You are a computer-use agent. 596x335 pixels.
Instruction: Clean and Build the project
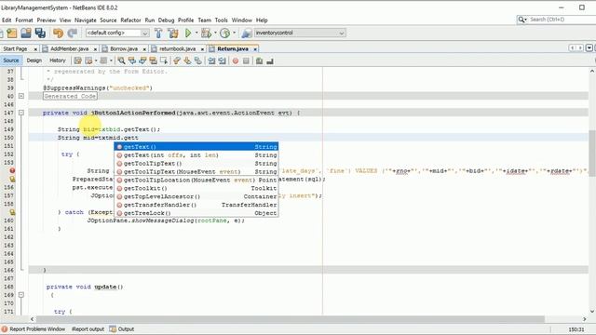[173, 33]
